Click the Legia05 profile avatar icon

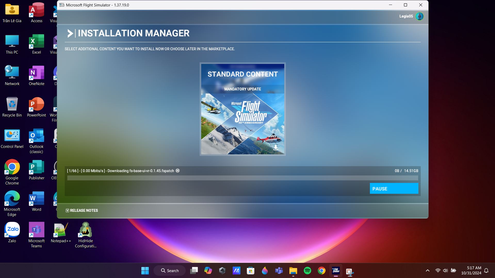(419, 16)
